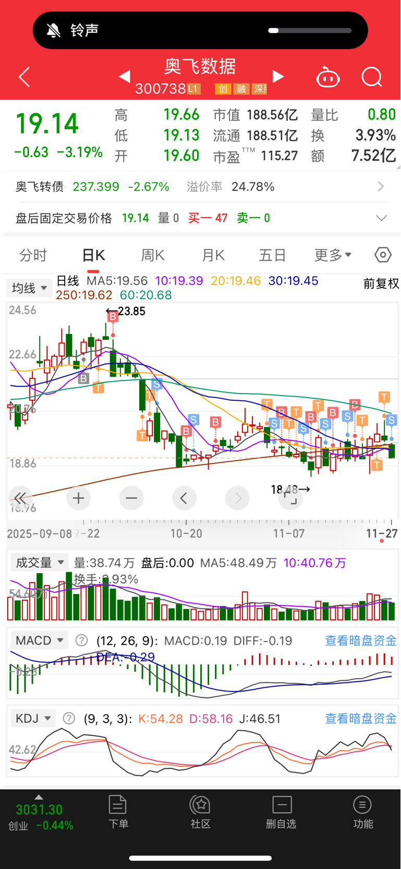Switch to 月K tab
401x869 pixels.
(x=213, y=255)
